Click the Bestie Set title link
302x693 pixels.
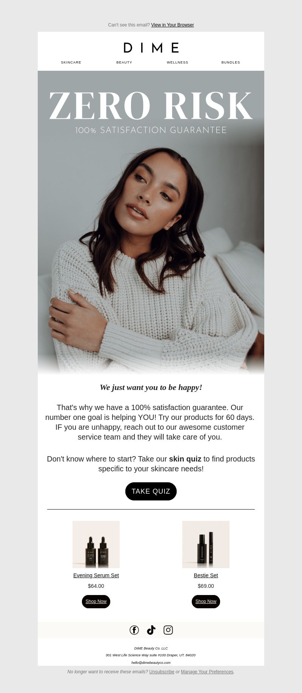(206, 575)
